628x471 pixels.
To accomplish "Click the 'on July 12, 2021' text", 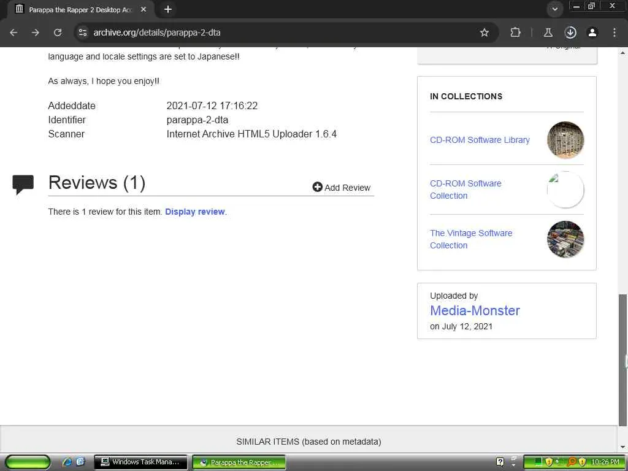I will (x=461, y=326).
